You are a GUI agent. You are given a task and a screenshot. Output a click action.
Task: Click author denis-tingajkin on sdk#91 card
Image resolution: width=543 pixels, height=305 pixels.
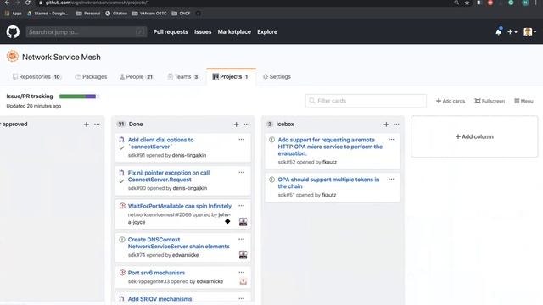coord(189,155)
